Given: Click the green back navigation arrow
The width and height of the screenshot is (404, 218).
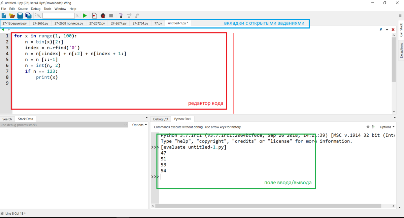Looking at the screenshot, I should (3, 30).
